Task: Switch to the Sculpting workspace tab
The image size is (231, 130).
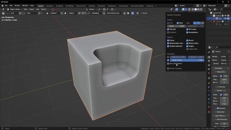Action: tap(59, 6)
